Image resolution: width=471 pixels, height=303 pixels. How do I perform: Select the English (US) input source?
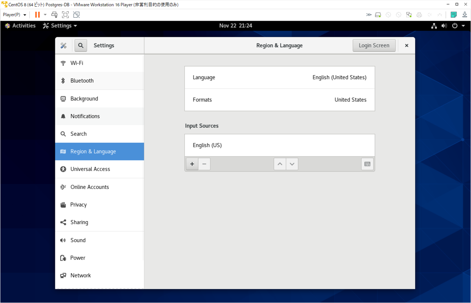click(279, 145)
